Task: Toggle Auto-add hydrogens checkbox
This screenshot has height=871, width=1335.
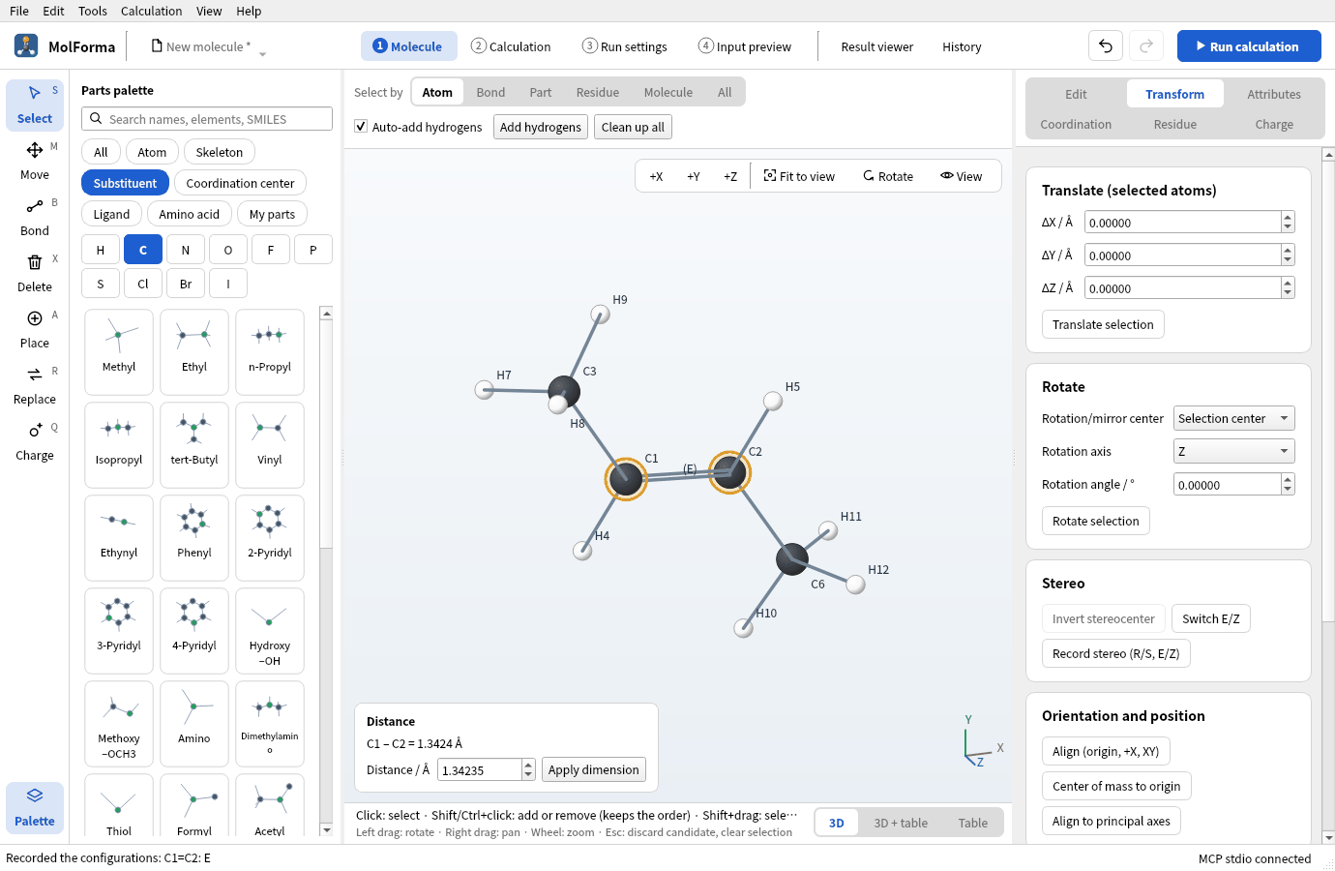Action: (x=361, y=127)
